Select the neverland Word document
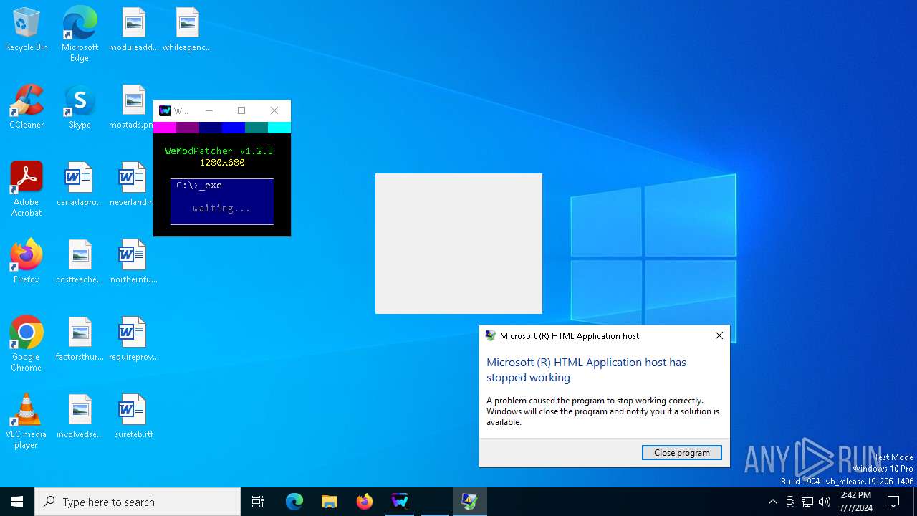Screen dimensions: 917x516 click(132, 185)
